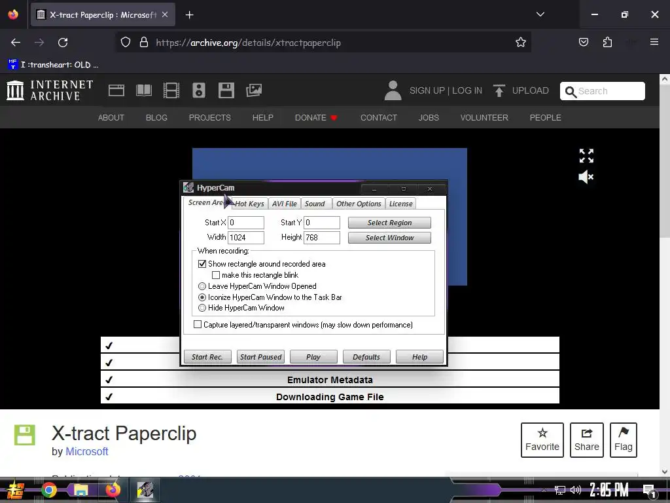Screen dimensions: 670x503
Task: Click the Share button
Action: pos(587,439)
